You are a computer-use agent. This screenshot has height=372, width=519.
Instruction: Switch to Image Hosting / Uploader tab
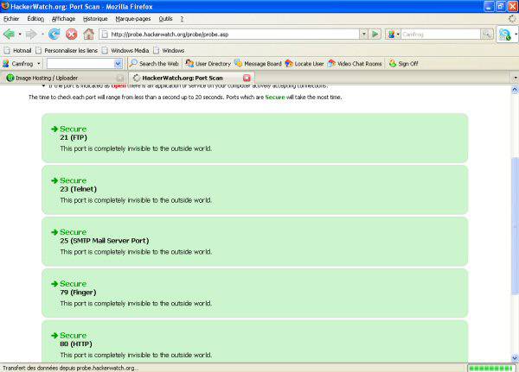pos(63,78)
